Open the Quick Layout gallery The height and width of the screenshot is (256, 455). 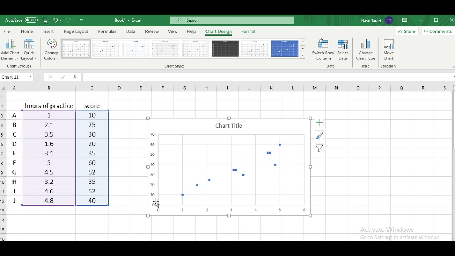[29, 50]
